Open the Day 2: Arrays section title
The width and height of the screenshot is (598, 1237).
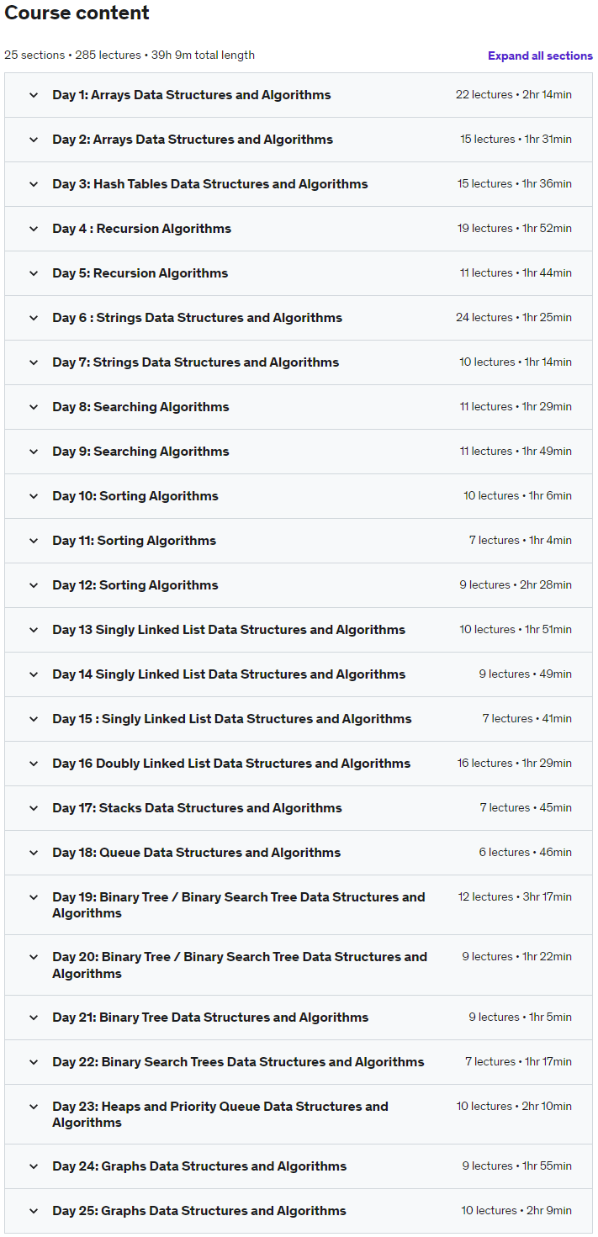click(x=193, y=140)
